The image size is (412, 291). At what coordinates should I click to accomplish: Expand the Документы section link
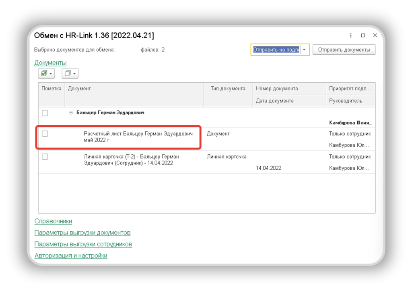pyautogui.click(x=50, y=62)
